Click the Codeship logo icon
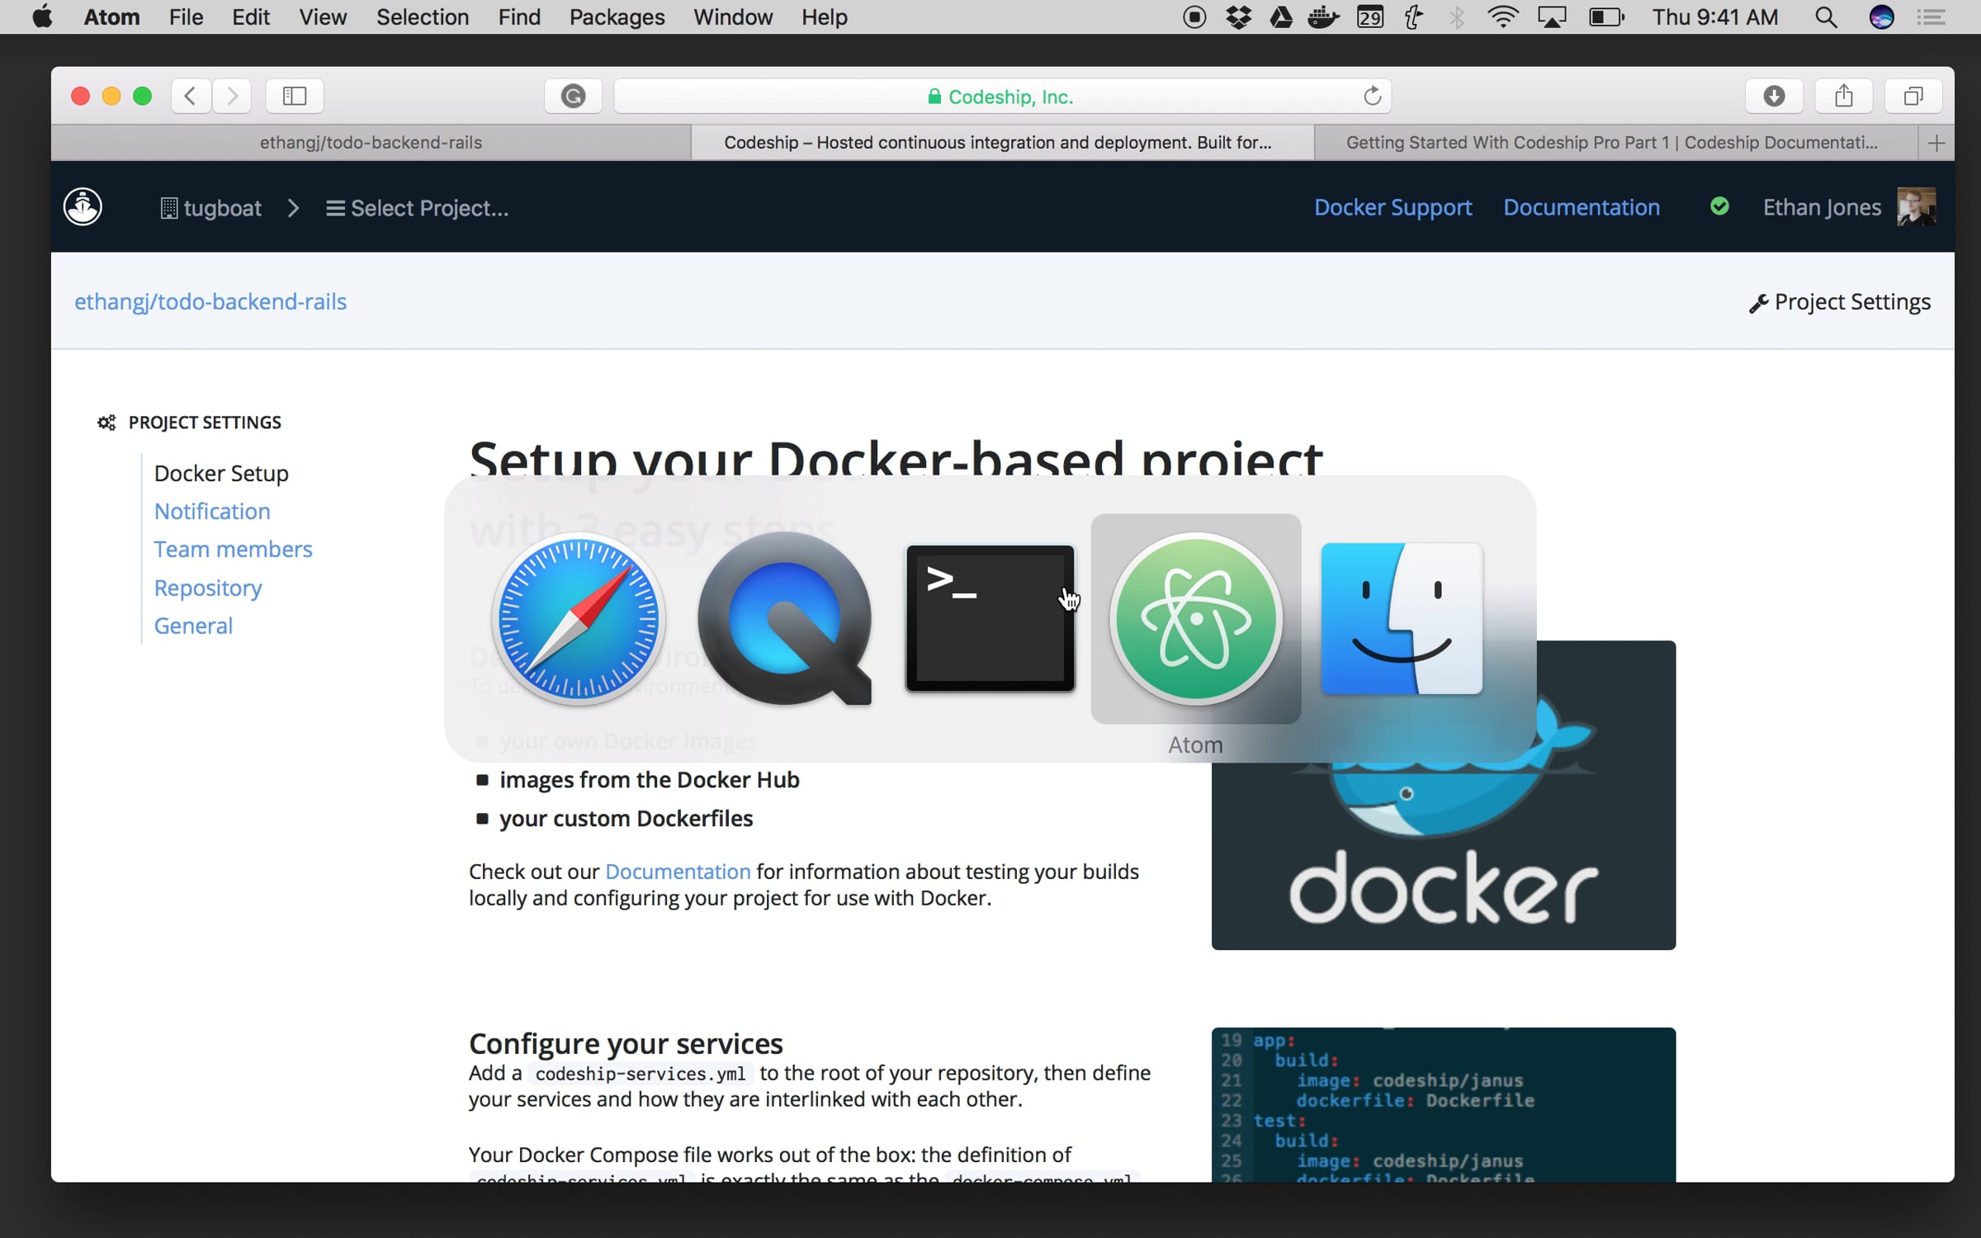The width and height of the screenshot is (1981, 1238). (83, 207)
